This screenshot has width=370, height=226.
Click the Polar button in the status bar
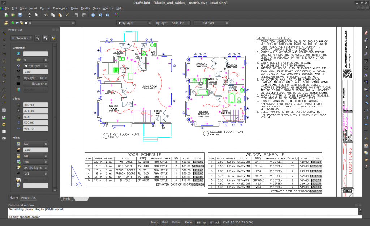188,222
